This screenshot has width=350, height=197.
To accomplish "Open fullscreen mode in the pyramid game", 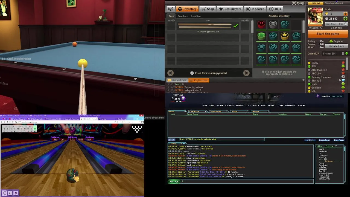I will (x=294, y=3).
